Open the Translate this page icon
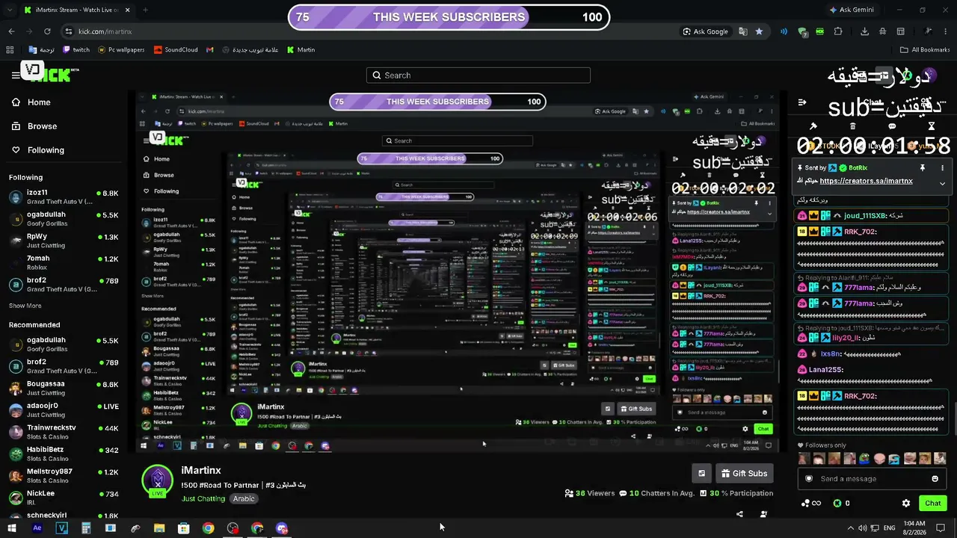The height and width of the screenshot is (538, 957). [x=742, y=31]
